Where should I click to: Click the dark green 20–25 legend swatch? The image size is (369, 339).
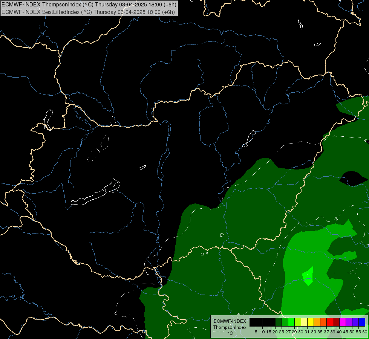coord(279,322)
